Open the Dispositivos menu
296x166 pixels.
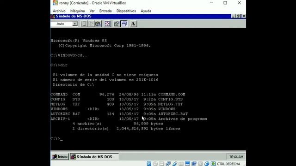coord(126,11)
